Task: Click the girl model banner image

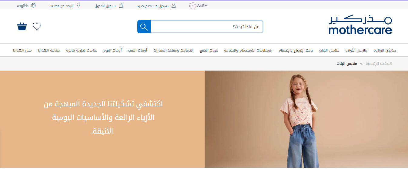Action: pyautogui.click(x=306, y=120)
